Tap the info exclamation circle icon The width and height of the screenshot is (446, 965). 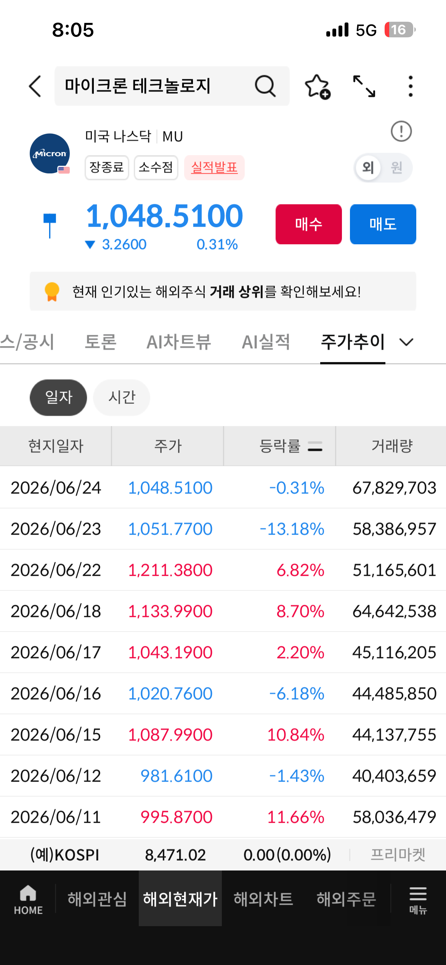pyautogui.click(x=401, y=131)
